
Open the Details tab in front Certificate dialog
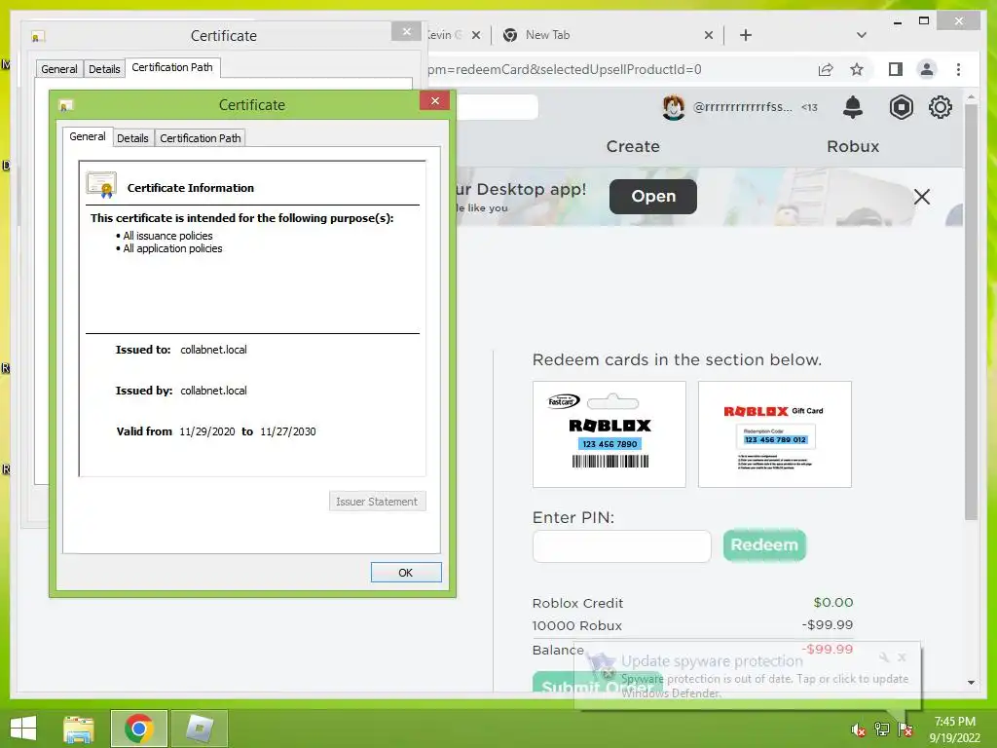(132, 138)
